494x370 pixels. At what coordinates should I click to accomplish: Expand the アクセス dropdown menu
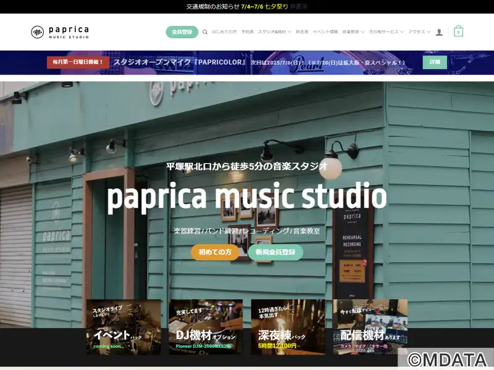click(x=419, y=32)
